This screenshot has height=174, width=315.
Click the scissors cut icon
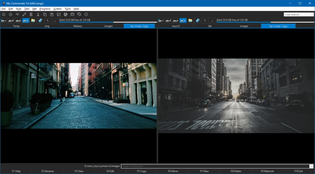tap(38, 15)
